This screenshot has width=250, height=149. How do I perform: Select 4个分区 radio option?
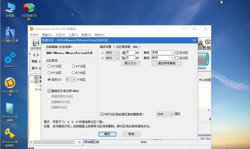73,66
